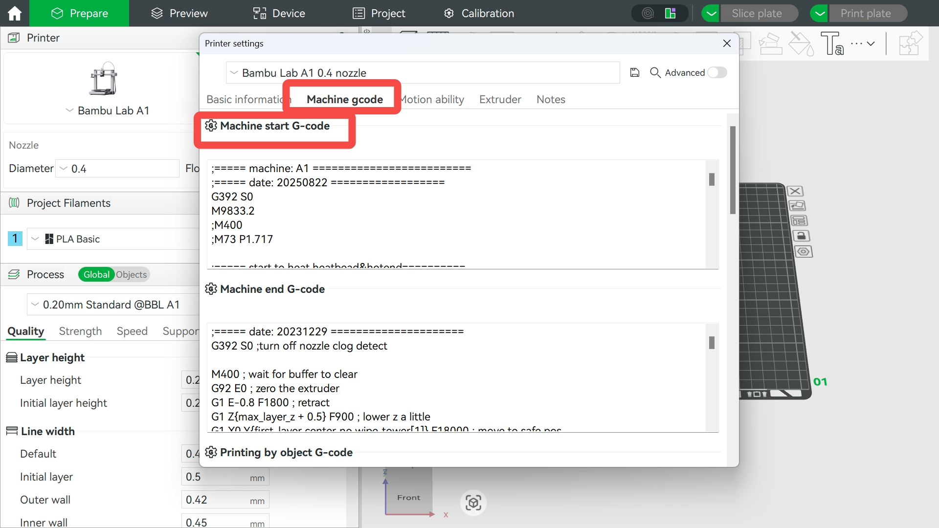Click filament slot 1 color swatch
939x528 pixels.
[15, 239]
